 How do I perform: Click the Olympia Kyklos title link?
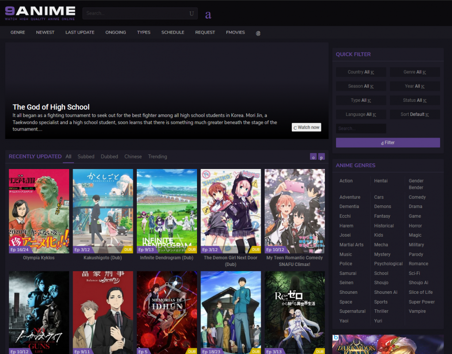click(39, 258)
